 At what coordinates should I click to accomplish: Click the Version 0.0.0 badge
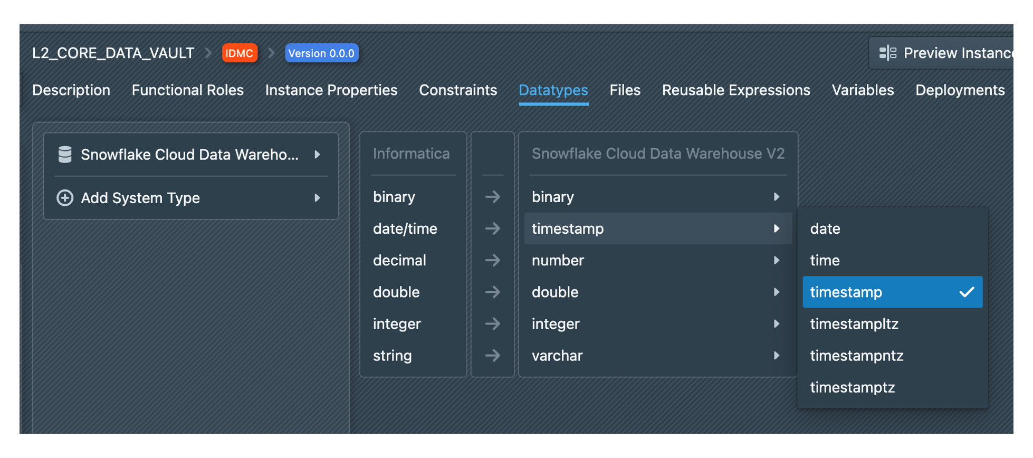pyautogui.click(x=321, y=53)
